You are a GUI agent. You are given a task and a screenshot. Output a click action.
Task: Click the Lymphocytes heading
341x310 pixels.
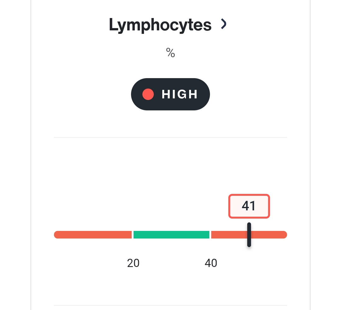click(x=160, y=25)
